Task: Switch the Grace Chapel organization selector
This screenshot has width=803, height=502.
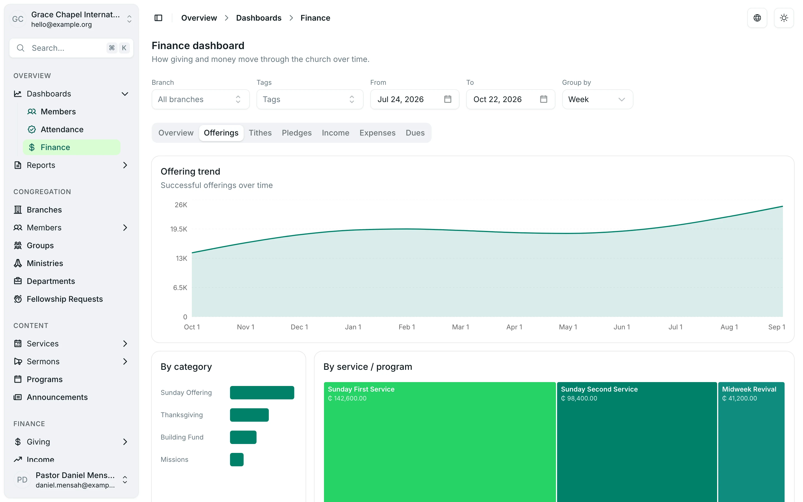Action: (71, 19)
